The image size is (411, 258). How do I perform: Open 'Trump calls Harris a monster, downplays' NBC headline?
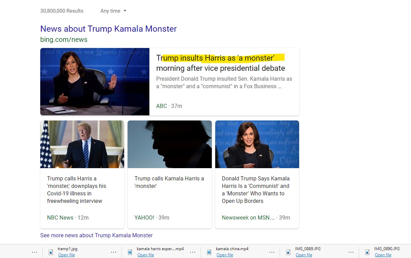pyautogui.click(x=77, y=190)
